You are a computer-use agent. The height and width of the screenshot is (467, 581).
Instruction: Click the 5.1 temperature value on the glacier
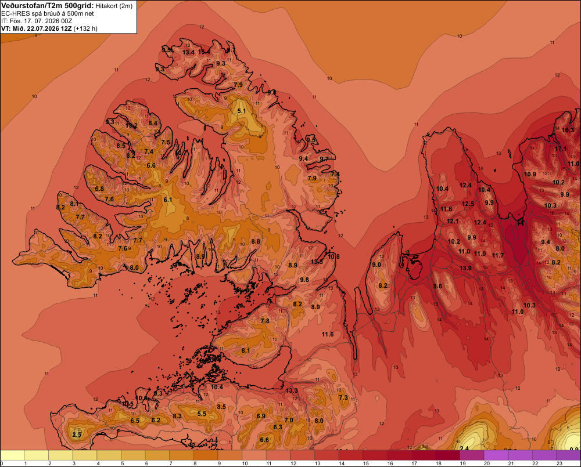(242, 111)
